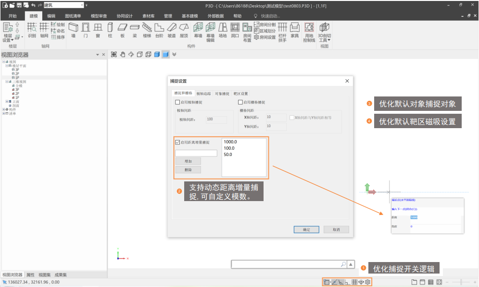Select the 家具 (furniture) tool
Screen dimensions: 479x287
tap(295, 29)
